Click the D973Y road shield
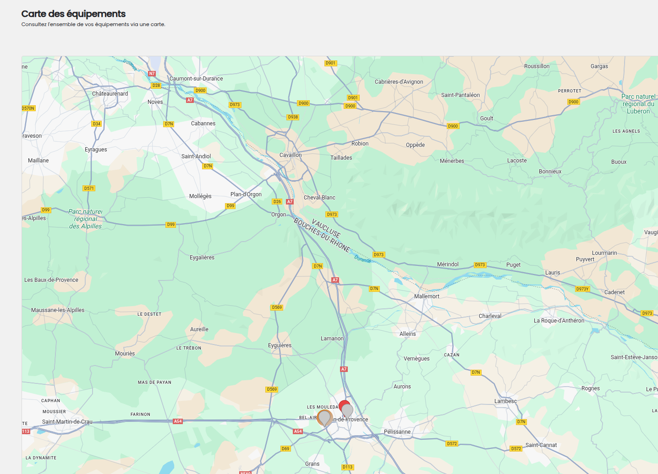 click(582, 289)
